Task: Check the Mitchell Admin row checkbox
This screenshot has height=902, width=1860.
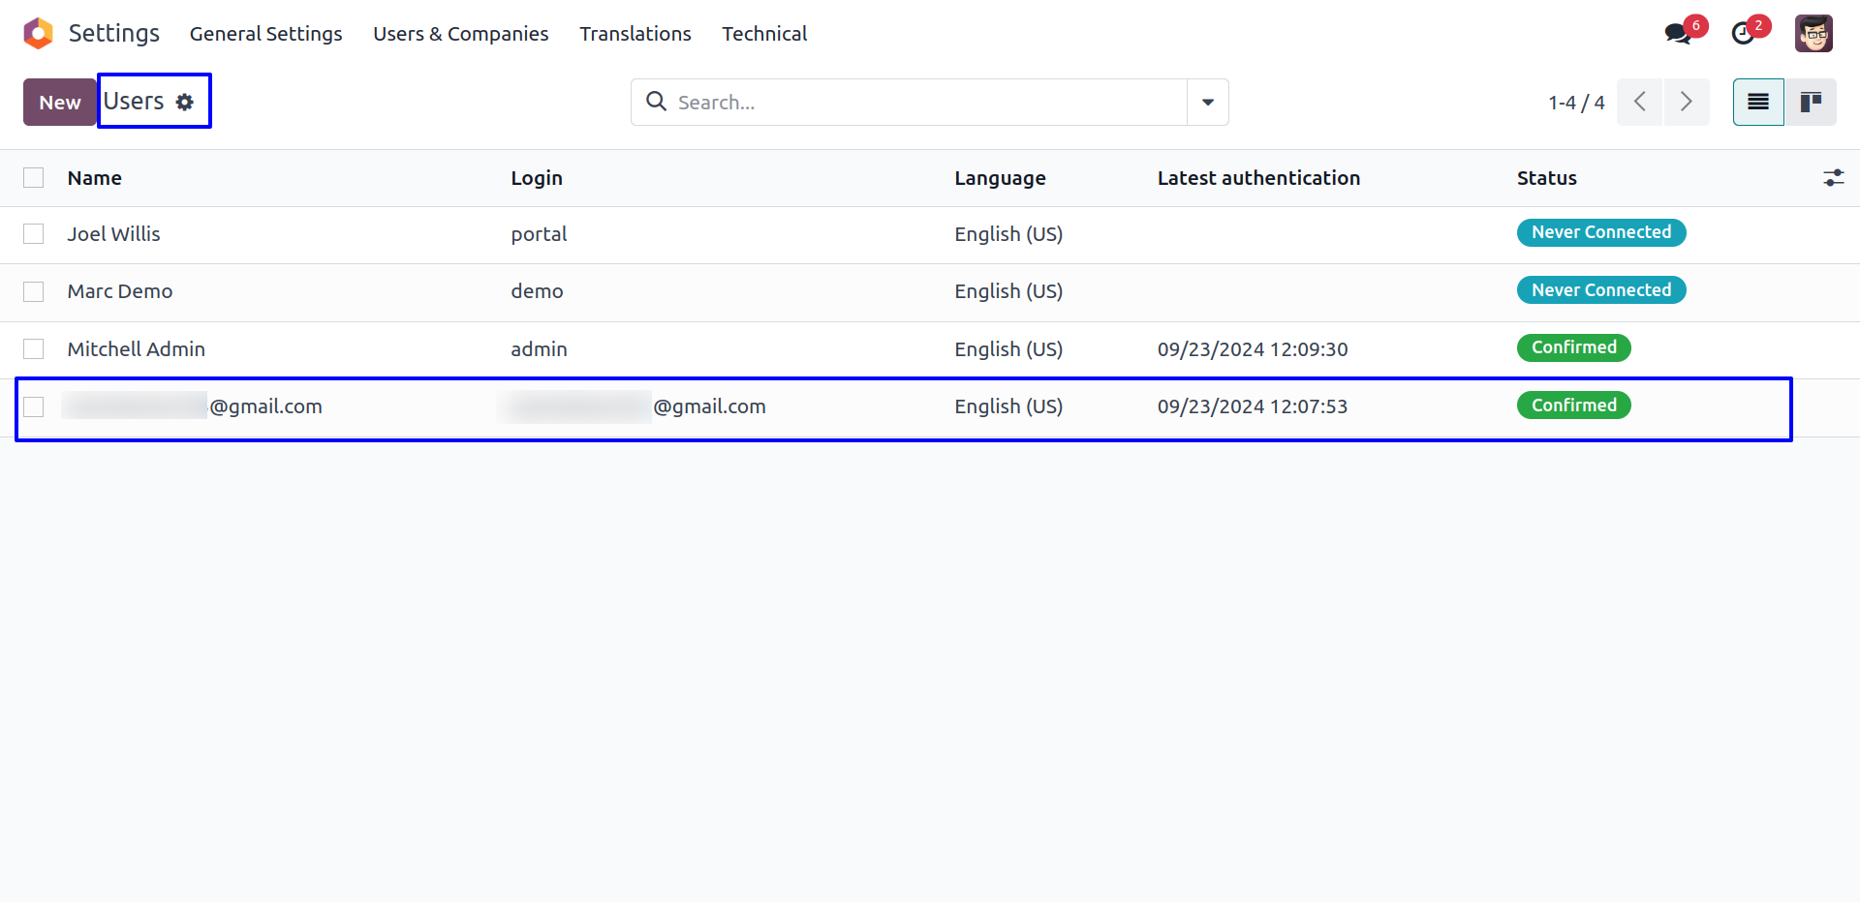Action: pyautogui.click(x=34, y=349)
